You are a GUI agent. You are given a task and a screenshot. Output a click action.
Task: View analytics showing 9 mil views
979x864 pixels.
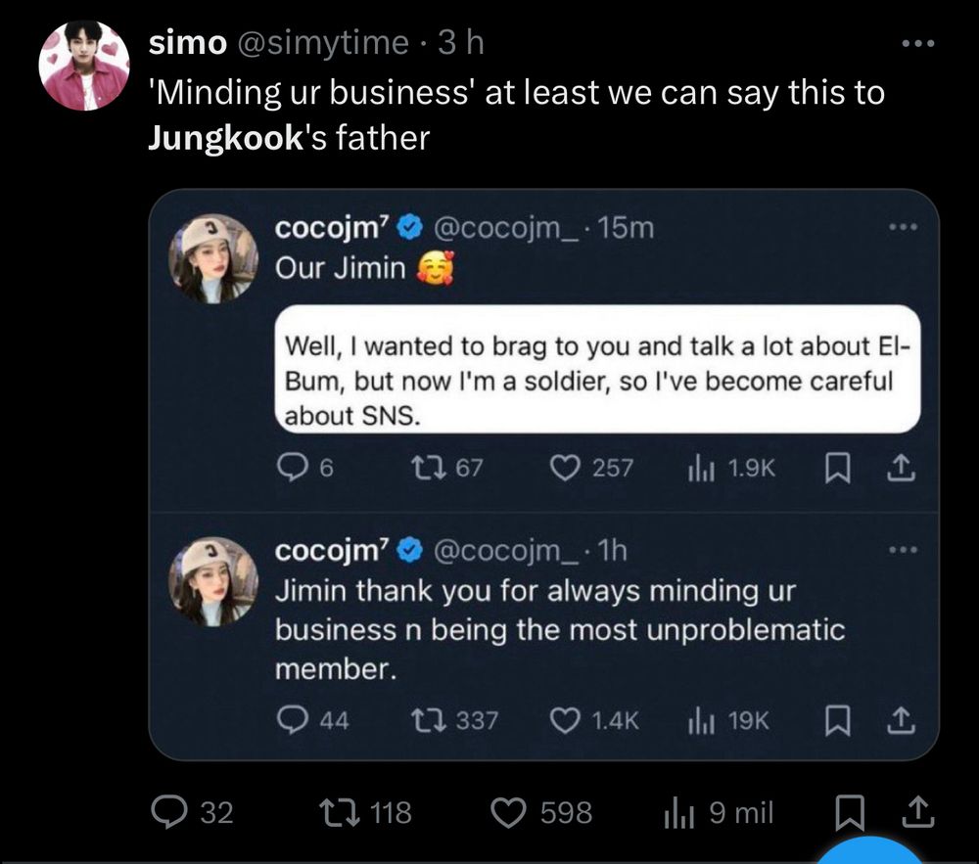click(x=678, y=812)
